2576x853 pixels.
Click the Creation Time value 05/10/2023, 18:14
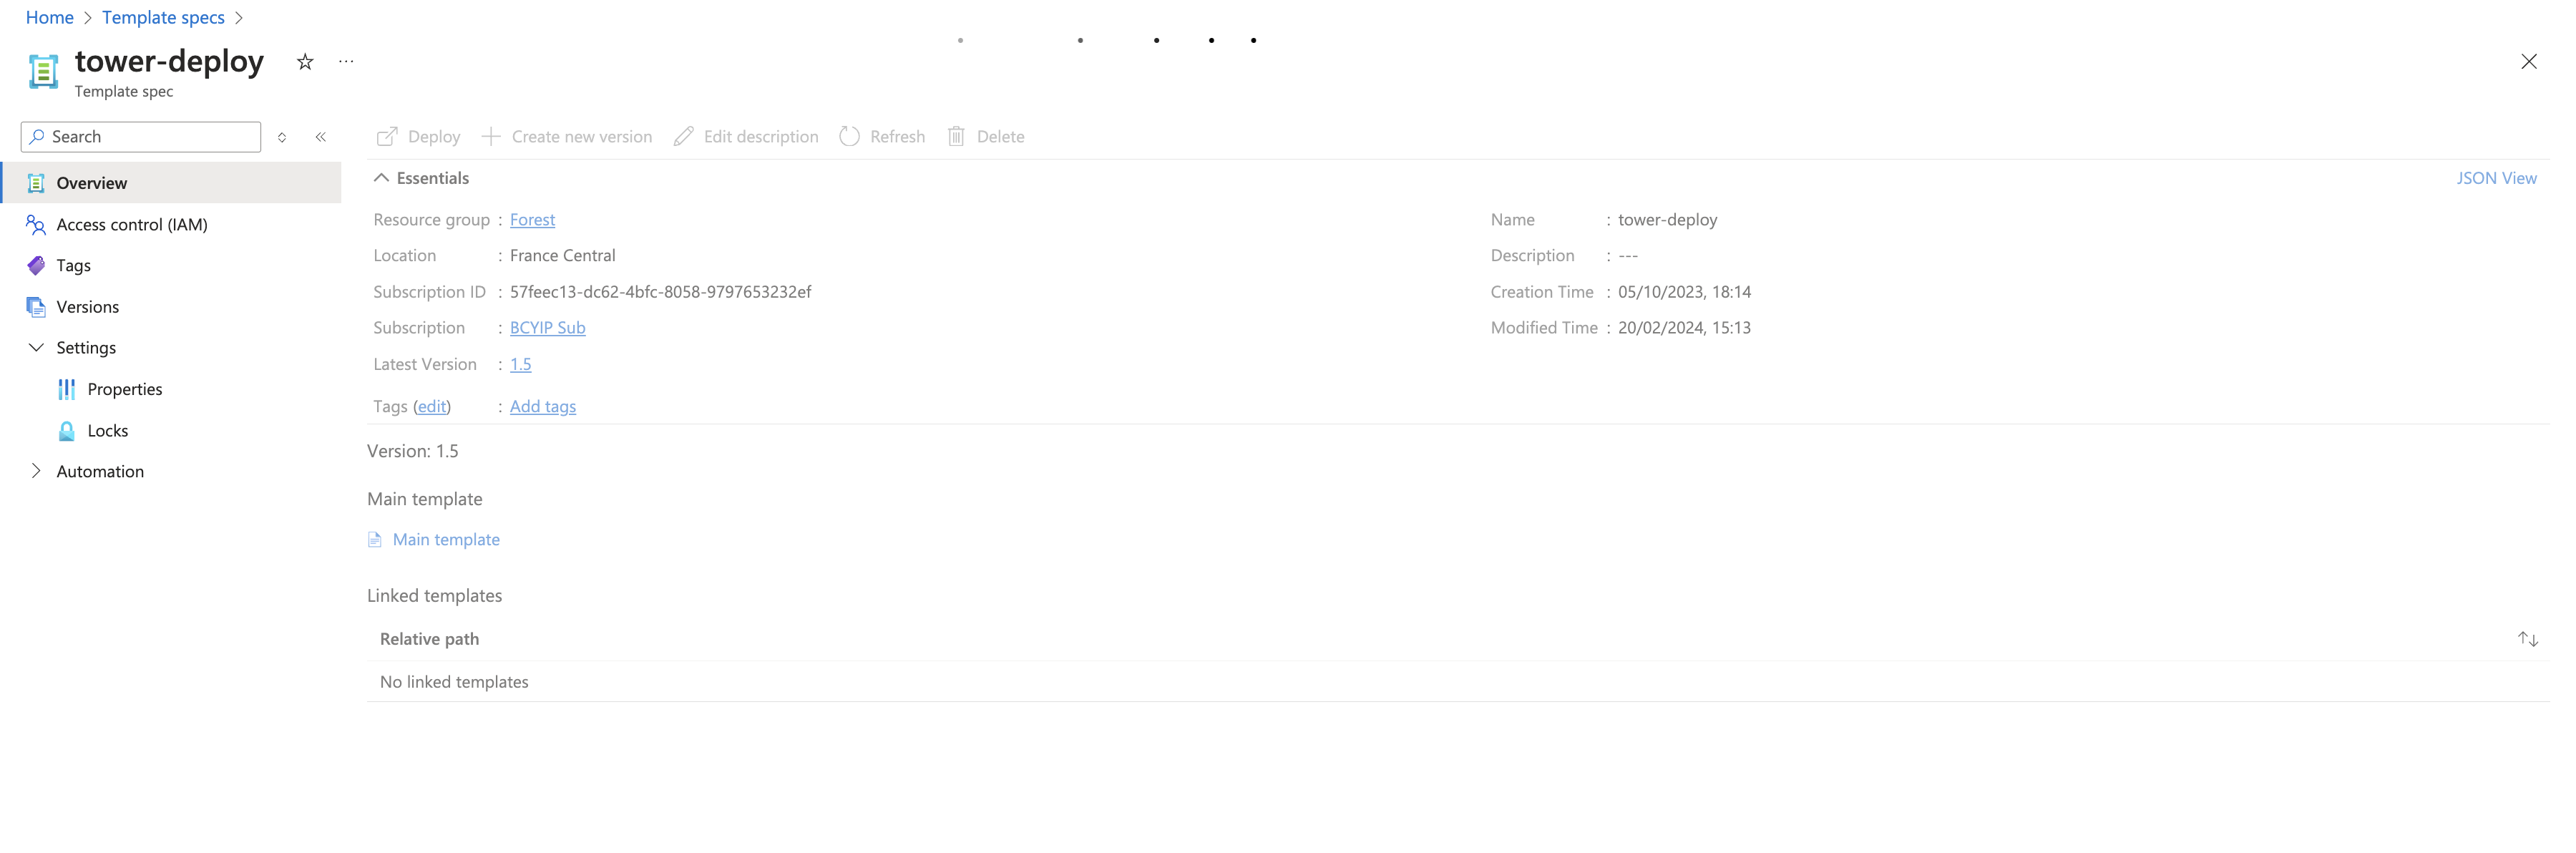[1684, 291]
